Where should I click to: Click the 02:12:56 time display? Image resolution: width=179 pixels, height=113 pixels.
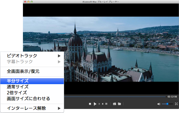pos(172,97)
